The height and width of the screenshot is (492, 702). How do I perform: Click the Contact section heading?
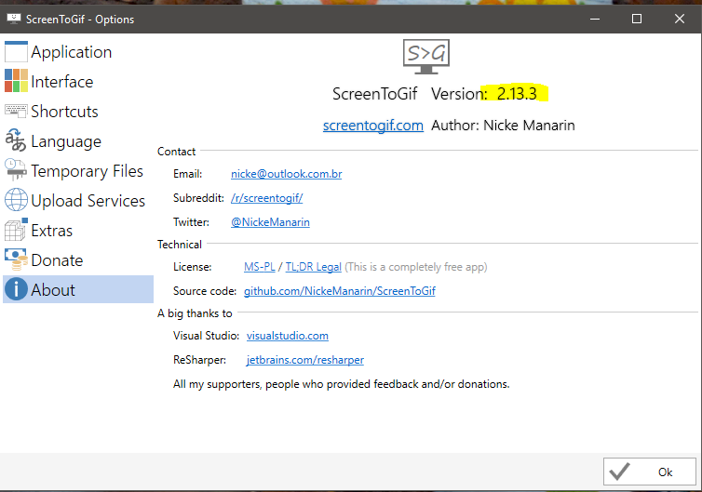coord(176,152)
